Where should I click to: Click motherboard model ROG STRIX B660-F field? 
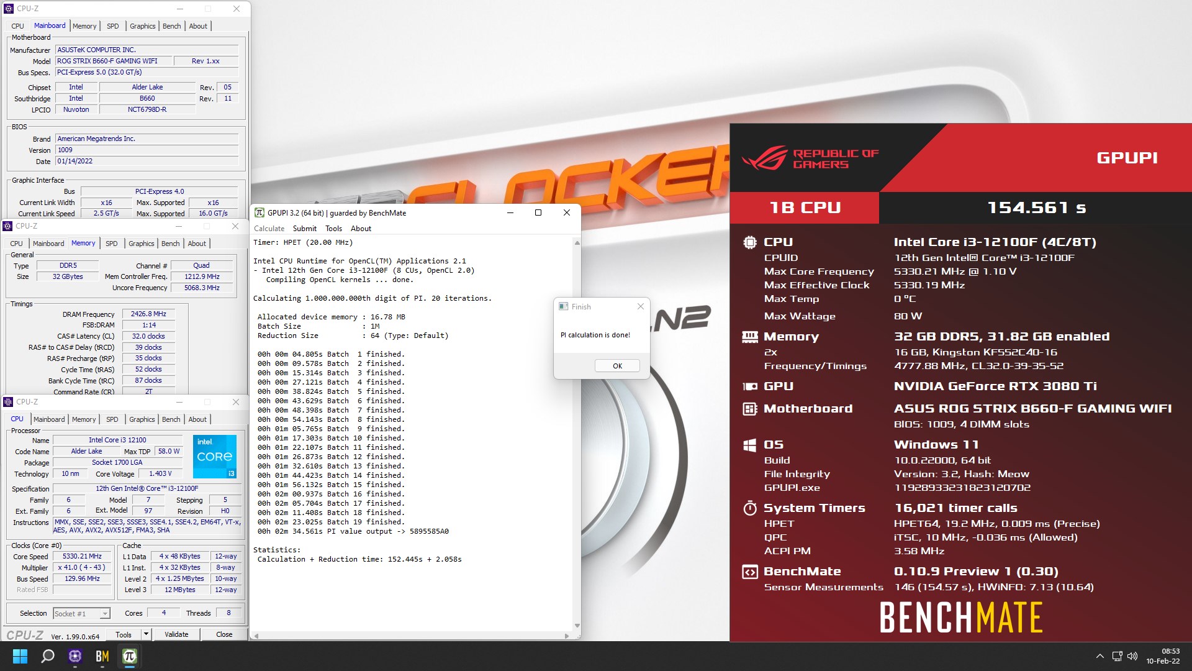tap(113, 61)
